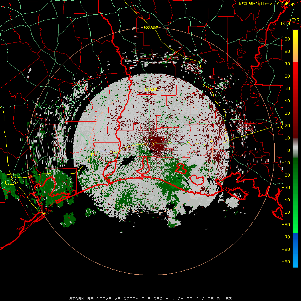Click the -30 value on the velocity scale
Viewport: 301px width, 301px height.
[x=286, y=188]
